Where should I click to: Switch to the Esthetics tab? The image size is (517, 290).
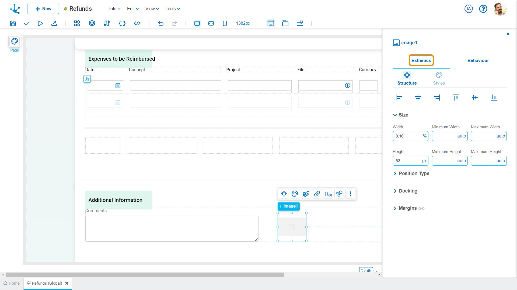coord(421,60)
